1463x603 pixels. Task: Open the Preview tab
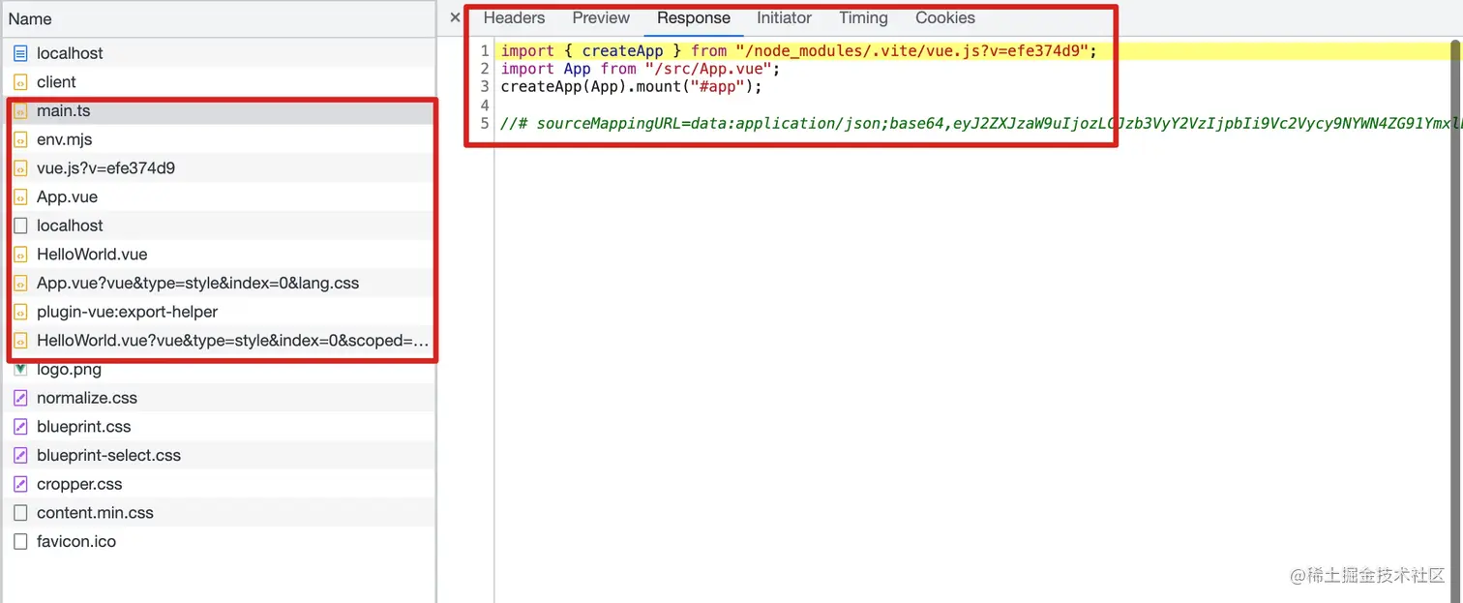(601, 17)
